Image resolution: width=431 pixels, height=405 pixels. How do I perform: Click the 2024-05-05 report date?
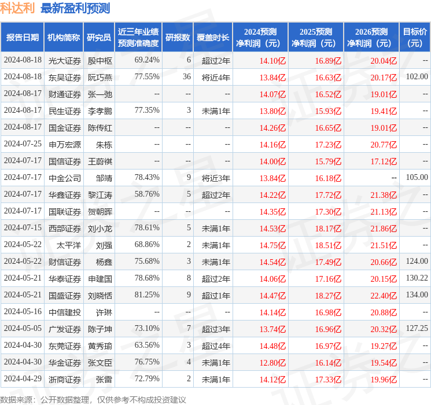point(23,328)
